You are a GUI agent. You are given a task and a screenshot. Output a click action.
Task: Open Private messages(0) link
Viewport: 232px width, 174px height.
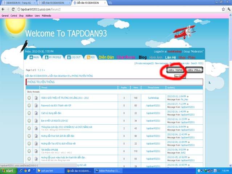(x=145, y=63)
